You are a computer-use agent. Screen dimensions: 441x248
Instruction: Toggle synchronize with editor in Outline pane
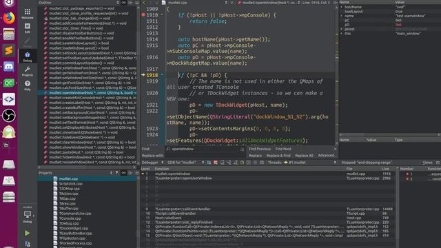point(124,3)
